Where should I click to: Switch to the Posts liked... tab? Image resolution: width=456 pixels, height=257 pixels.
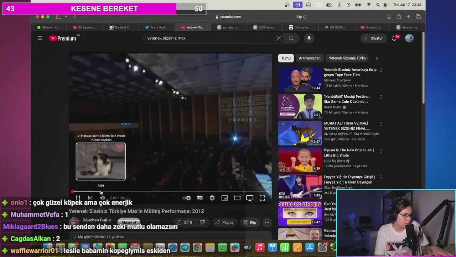pyautogui.click(x=156, y=27)
